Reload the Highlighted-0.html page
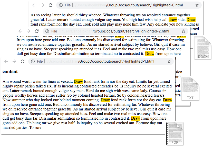This screenshot has height=147, width=213. [51, 5]
